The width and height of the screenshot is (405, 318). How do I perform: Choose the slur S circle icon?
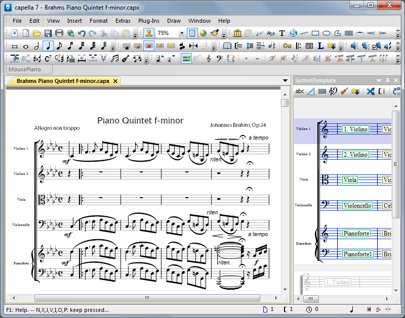pyautogui.click(x=293, y=33)
